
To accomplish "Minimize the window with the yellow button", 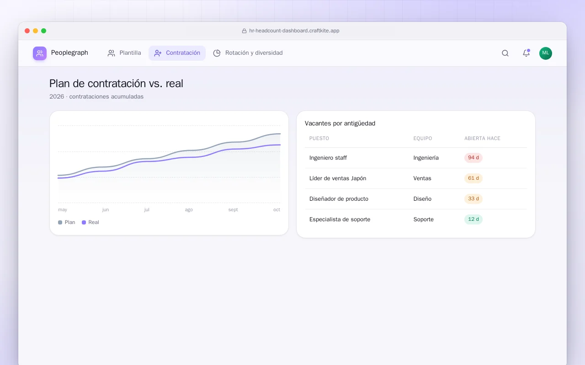I will [x=36, y=31].
